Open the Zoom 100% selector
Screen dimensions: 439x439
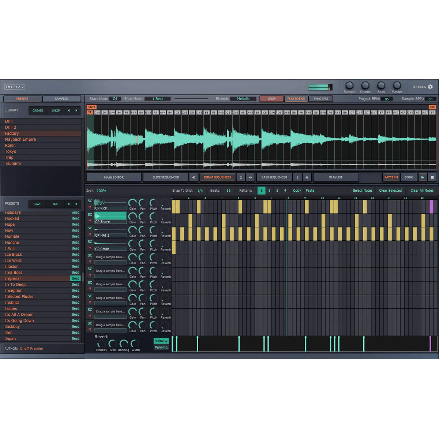coord(101,191)
